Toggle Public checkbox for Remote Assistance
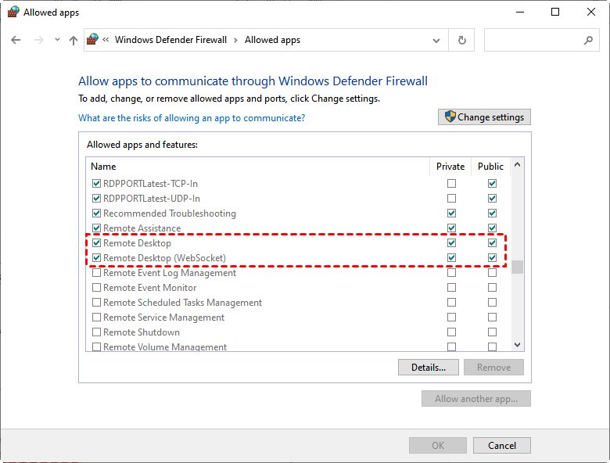This screenshot has width=610, height=463. (492, 228)
